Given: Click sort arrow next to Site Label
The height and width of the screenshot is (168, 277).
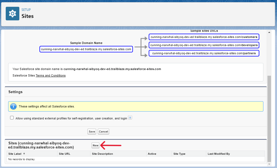Looking at the screenshot, I should 24,154.
